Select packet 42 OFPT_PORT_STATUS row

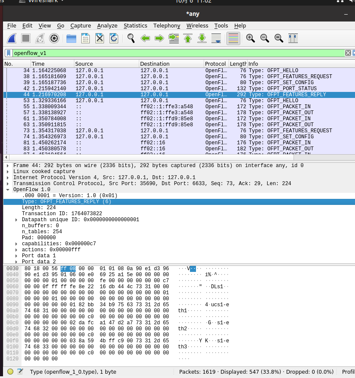[x=179, y=88]
